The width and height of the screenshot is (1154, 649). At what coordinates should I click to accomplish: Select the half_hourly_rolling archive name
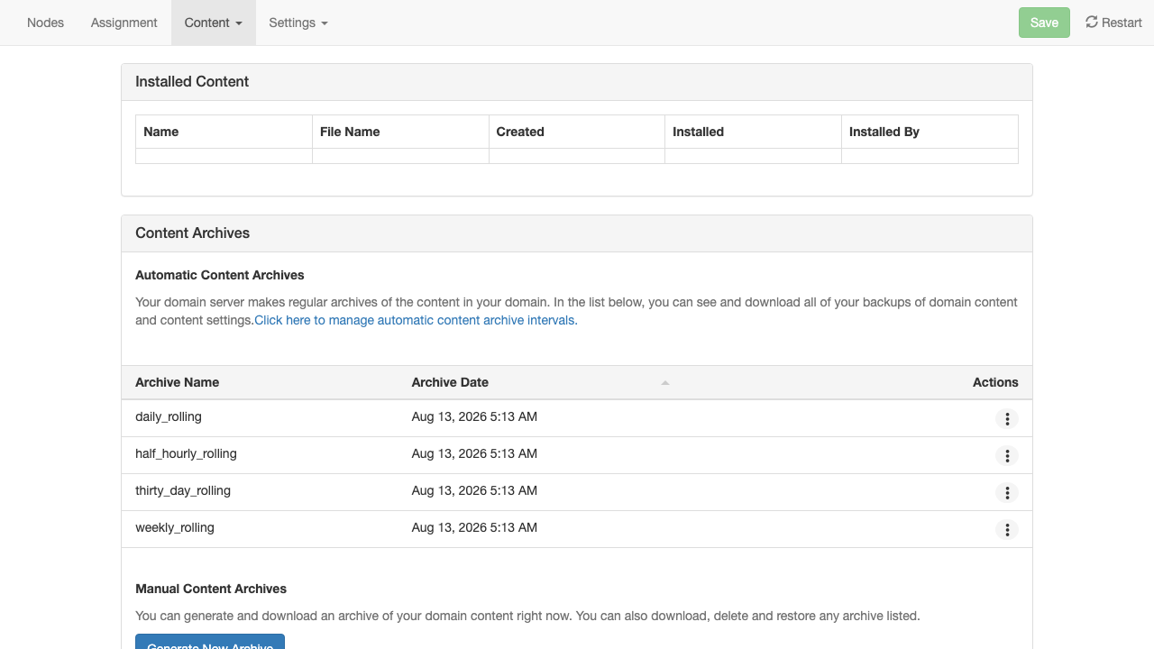[186, 453]
